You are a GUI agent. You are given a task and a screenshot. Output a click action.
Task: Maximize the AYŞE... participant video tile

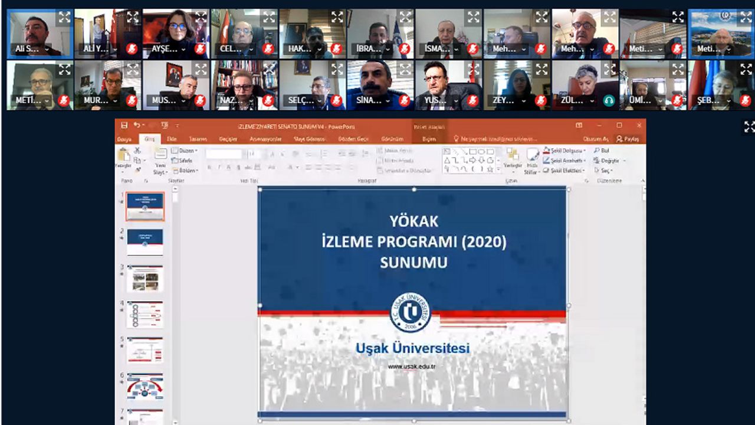point(201,17)
